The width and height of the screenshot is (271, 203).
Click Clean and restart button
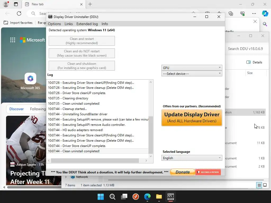[82, 41]
